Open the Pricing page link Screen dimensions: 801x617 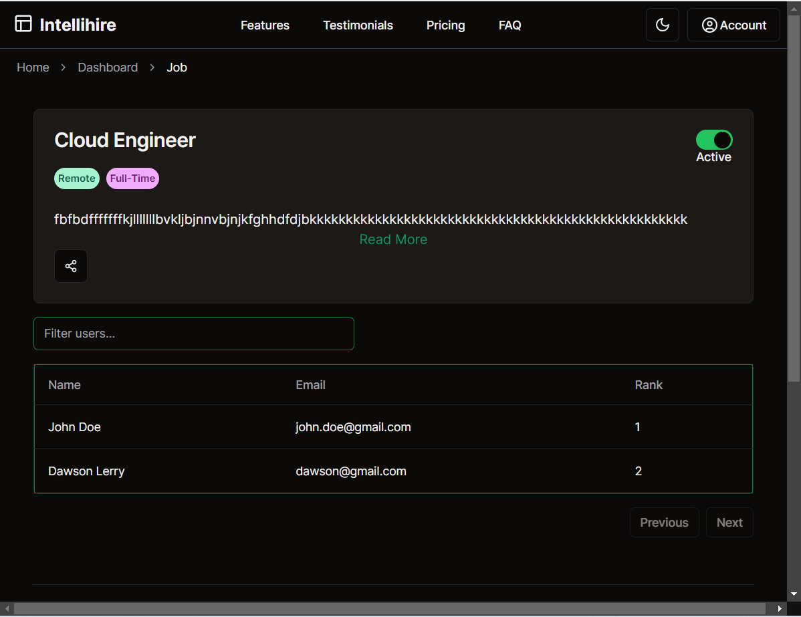[445, 25]
